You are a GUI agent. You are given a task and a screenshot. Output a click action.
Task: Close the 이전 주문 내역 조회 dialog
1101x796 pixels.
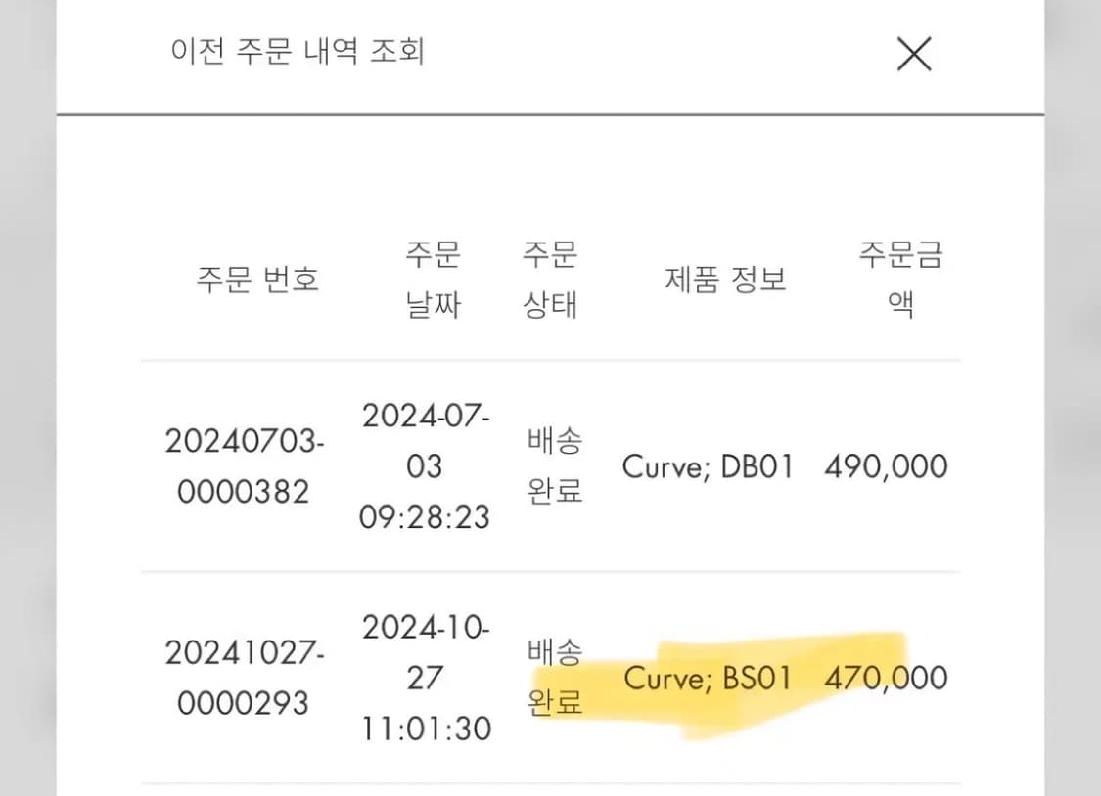pyautogui.click(x=913, y=55)
